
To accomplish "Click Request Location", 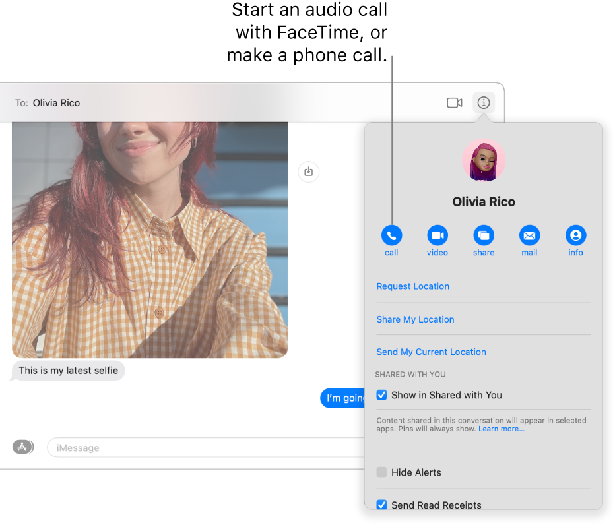I will coord(412,286).
